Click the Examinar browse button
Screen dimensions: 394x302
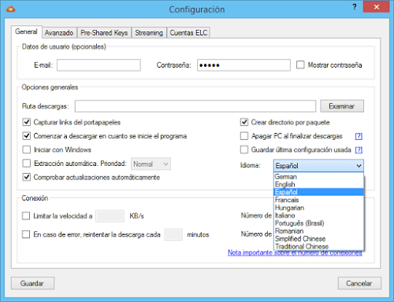click(342, 106)
